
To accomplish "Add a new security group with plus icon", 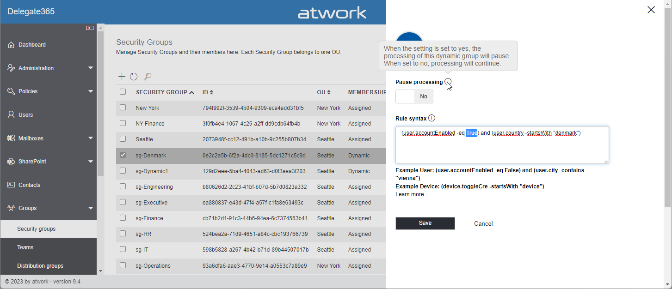I will [x=122, y=77].
